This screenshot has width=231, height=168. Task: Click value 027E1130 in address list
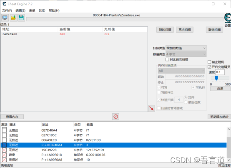(x=93, y=140)
